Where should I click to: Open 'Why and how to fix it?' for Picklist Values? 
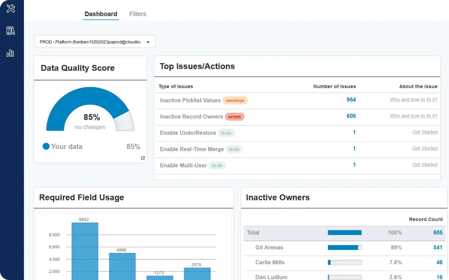click(413, 100)
